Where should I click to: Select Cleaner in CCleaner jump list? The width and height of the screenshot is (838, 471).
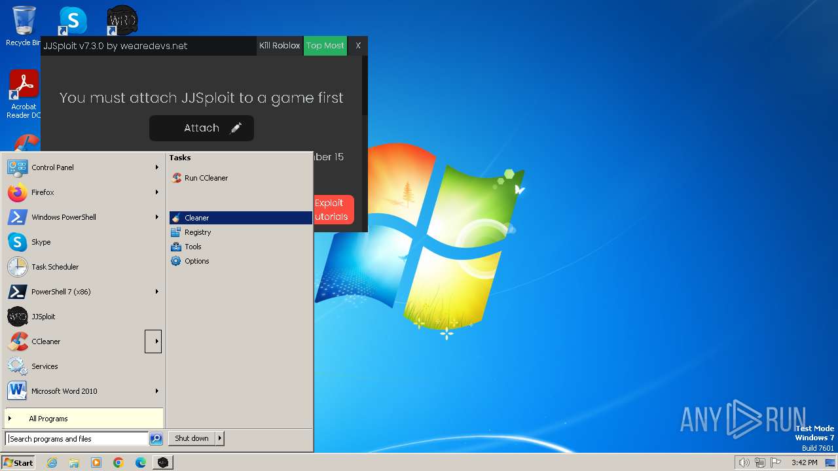tap(240, 218)
